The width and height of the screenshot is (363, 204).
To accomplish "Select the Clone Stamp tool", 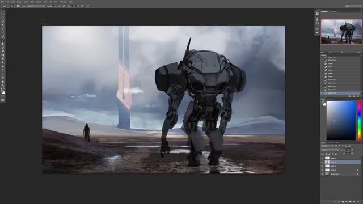I will click(3, 44).
